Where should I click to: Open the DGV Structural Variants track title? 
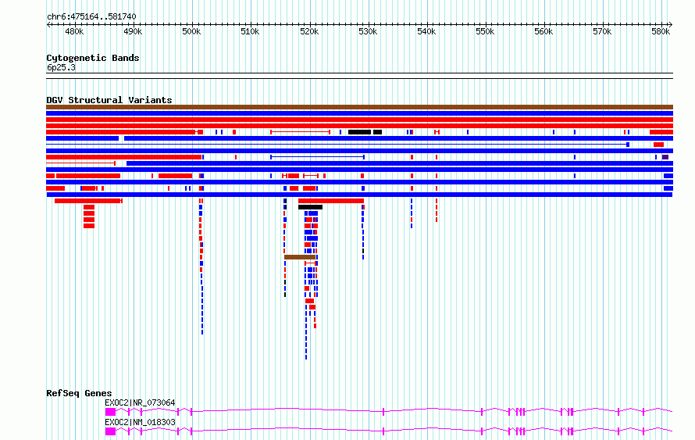click(109, 100)
